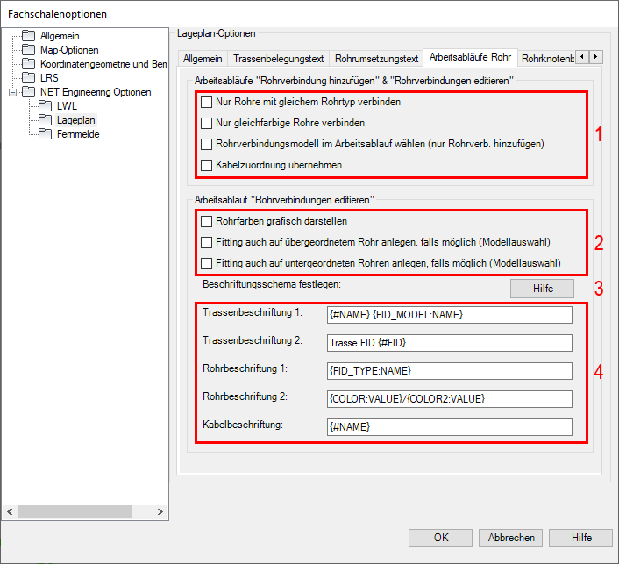
Task: Click the Abbrechen button
Action: 513,538
